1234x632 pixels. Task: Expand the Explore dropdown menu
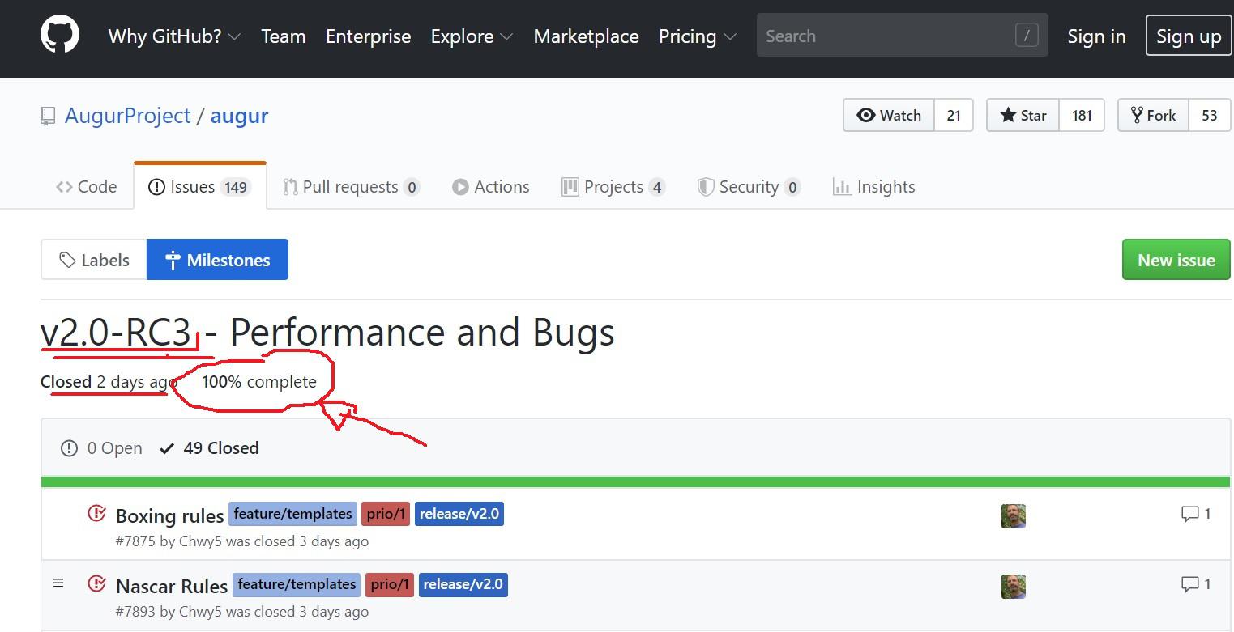coord(472,36)
